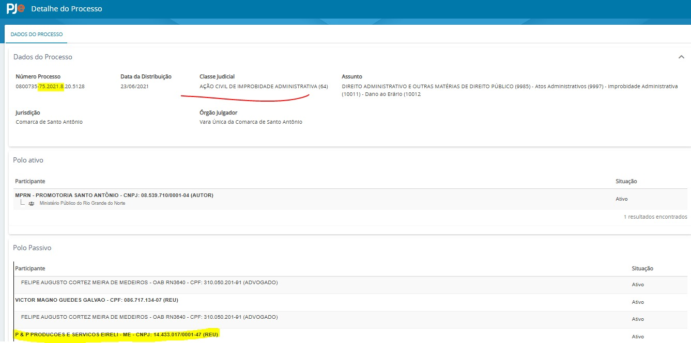Screen dimensions: 691x343
Task: Click Participante column header in Polo Passivo
Action: [30, 269]
